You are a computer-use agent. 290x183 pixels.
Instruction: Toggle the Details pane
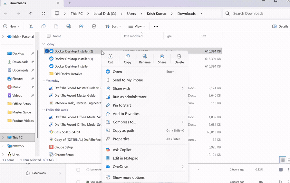(280, 26)
